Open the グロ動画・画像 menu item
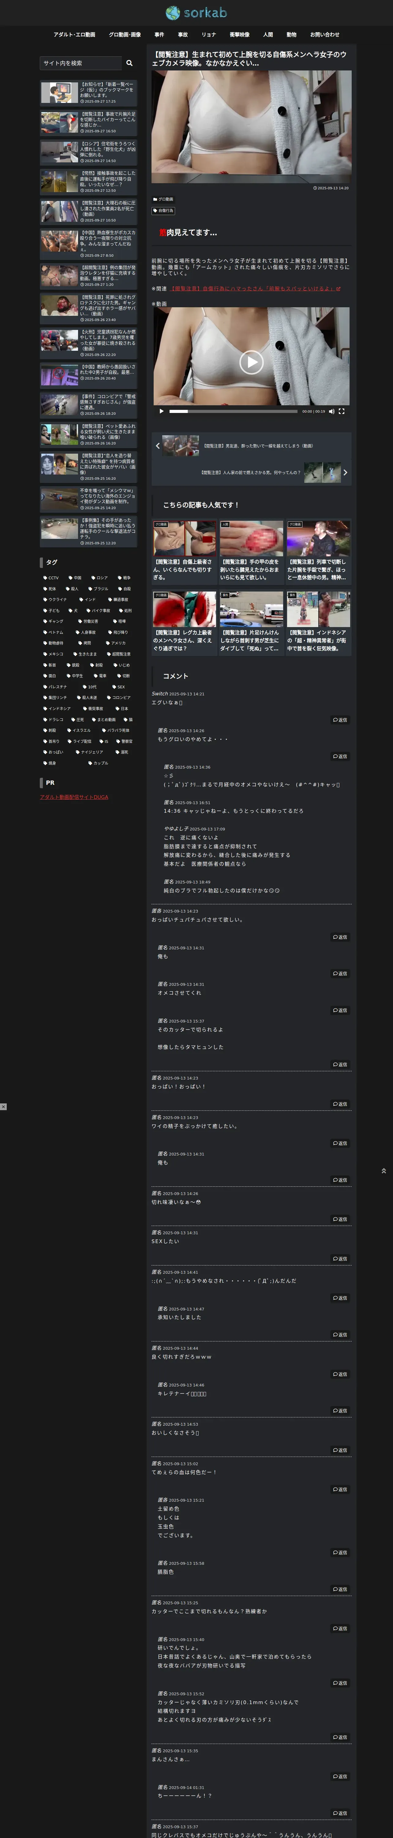The width and height of the screenshot is (393, 1838). [x=125, y=34]
